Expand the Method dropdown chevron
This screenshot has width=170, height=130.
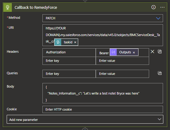158,18
